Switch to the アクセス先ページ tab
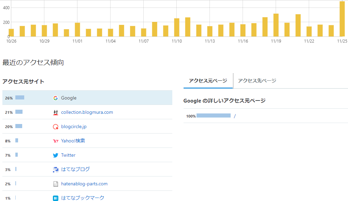The height and width of the screenshot is (201, 348). [257, 81]
